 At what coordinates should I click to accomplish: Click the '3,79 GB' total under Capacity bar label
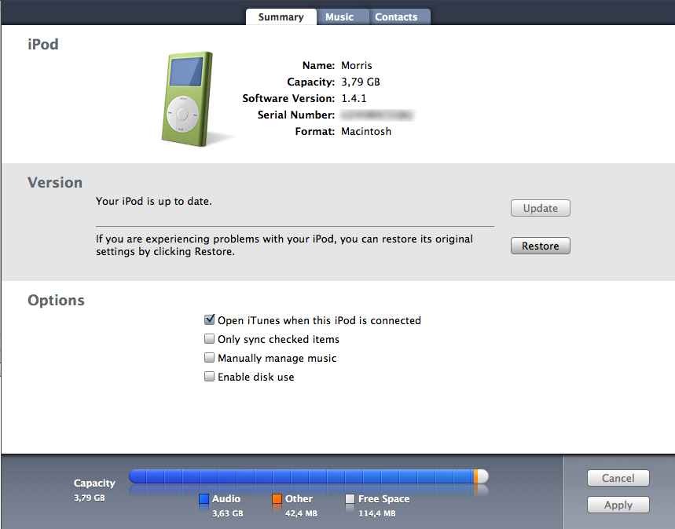click(89, 498)
